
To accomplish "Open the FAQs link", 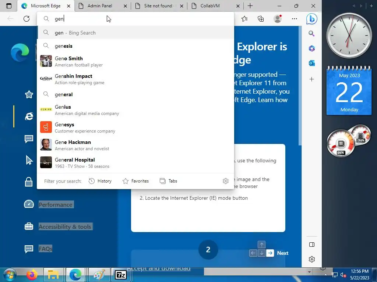I will 45,249.
